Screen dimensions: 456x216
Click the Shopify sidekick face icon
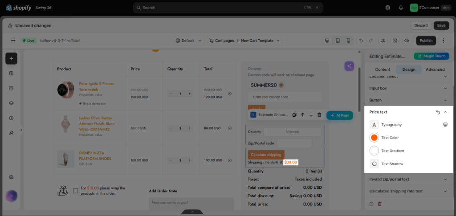[x=388, y=8]
